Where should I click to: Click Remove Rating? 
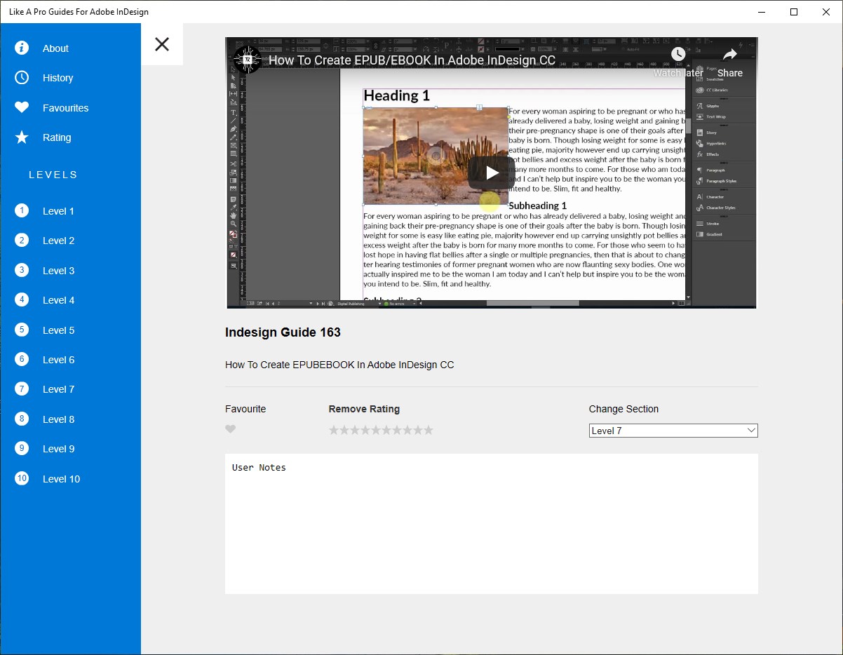(x=364, y=409)
